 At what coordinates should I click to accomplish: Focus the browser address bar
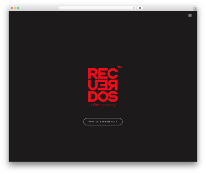(x=98, y=8)
